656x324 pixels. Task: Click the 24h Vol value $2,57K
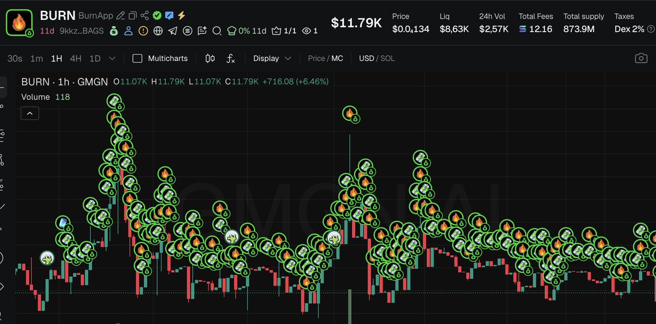494,30
